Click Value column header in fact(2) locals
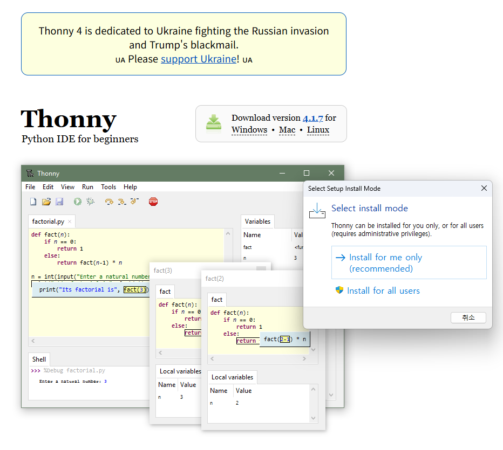The image size is (503, 450). 244,391
